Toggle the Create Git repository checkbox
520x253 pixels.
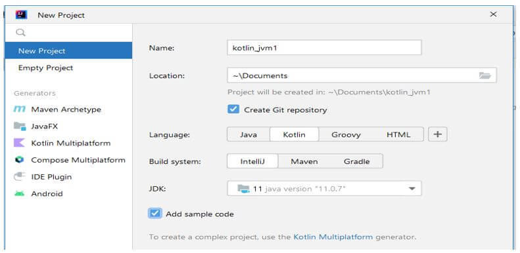233,109
